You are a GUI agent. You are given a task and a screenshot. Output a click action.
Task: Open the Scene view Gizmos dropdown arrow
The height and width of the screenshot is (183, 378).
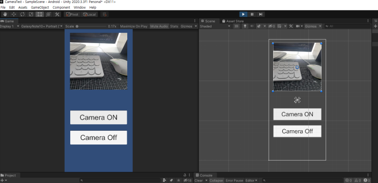pyautogui.click(x=320, y=26)
